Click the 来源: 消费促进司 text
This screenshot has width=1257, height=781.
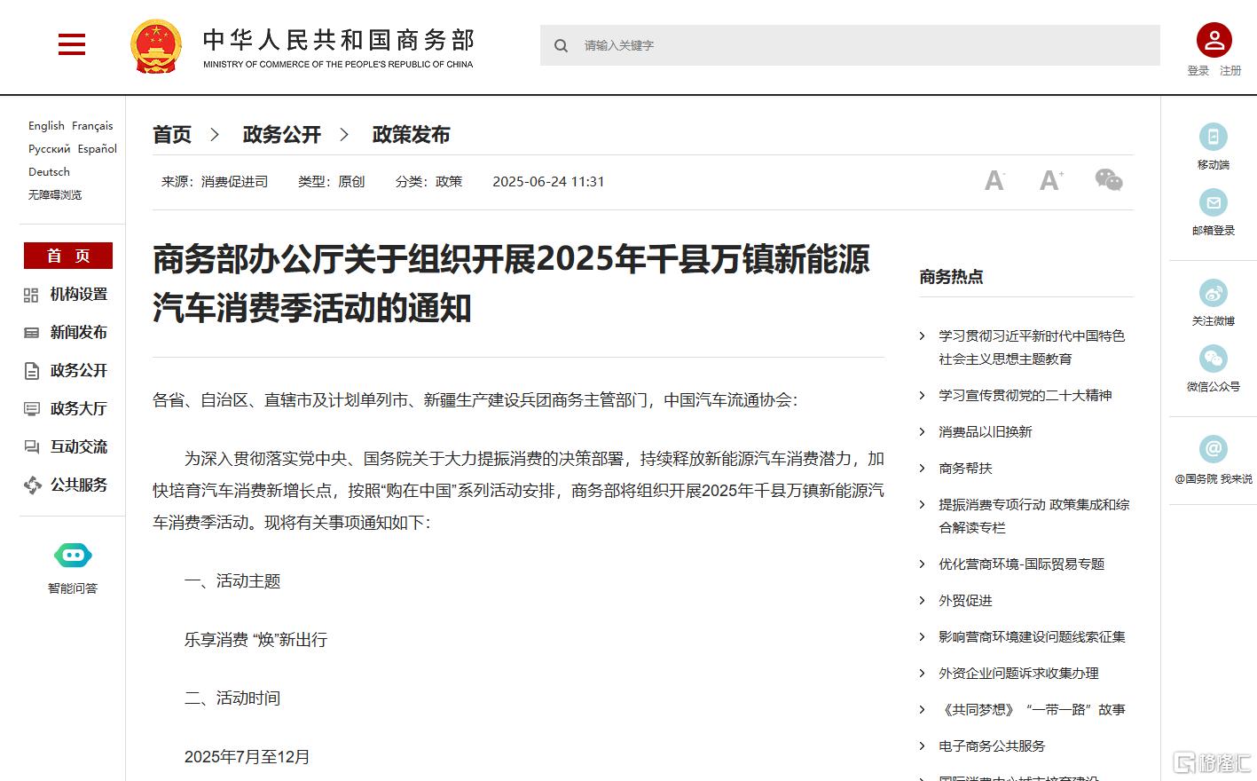tap(215, 182)
